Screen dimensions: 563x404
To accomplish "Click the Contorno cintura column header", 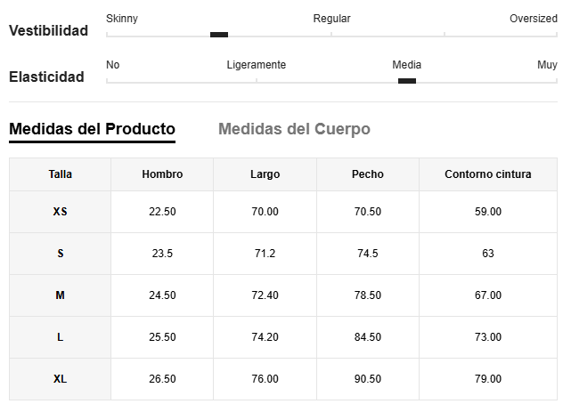I will click(488, 174).
